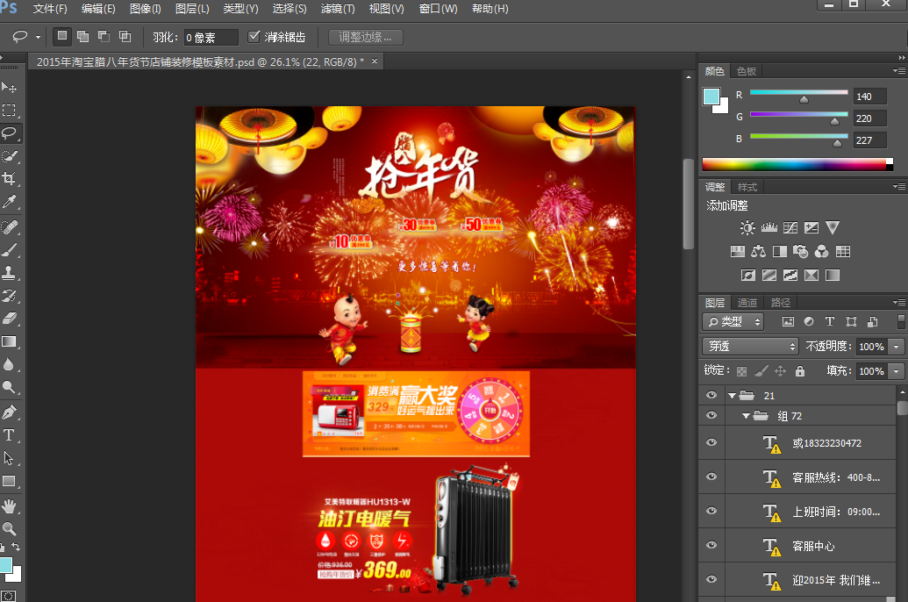Hide the 客服热线 layer eye

click(711, 477)
